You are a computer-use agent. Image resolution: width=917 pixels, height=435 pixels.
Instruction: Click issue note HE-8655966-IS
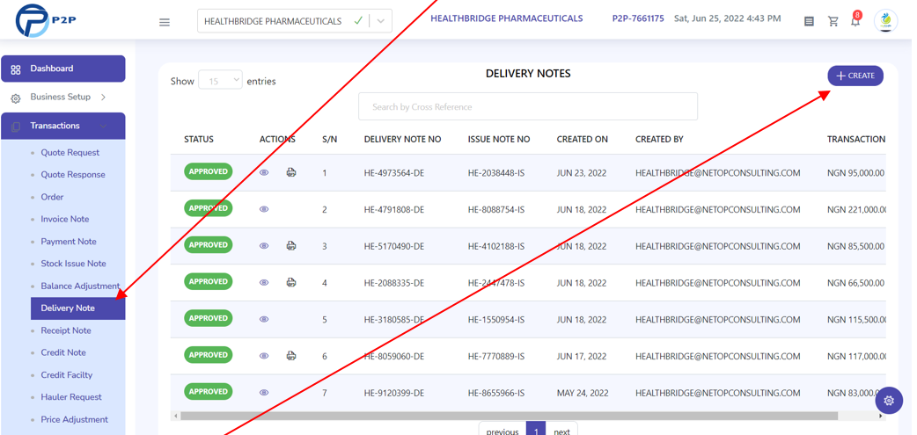click(x=496, y=393)
